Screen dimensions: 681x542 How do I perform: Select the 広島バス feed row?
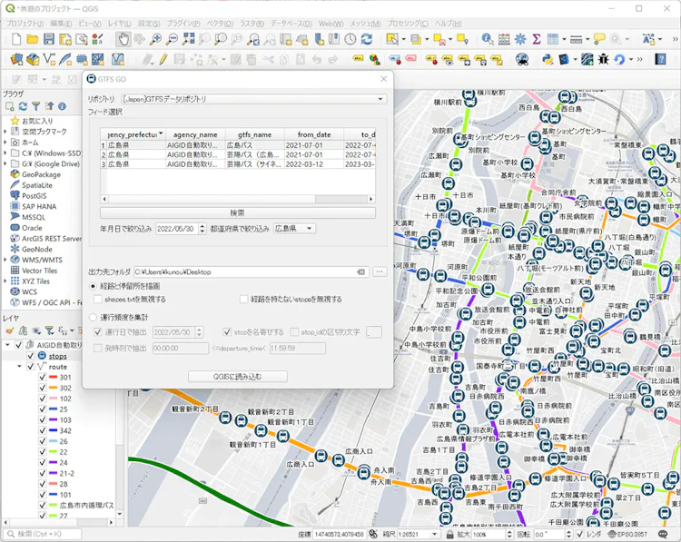(x=238, y=145)
